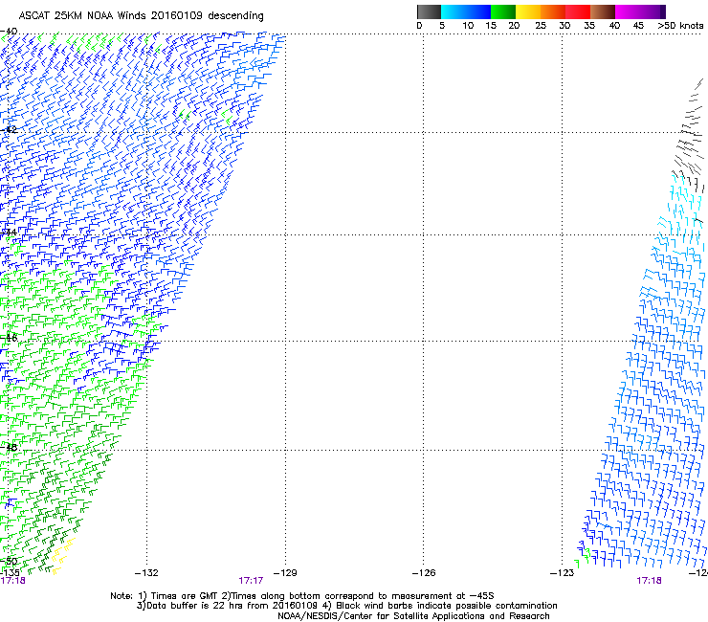Click the 'Times are GMT' note line
This screenshot has height=622, width=708.
click(302, 596)
